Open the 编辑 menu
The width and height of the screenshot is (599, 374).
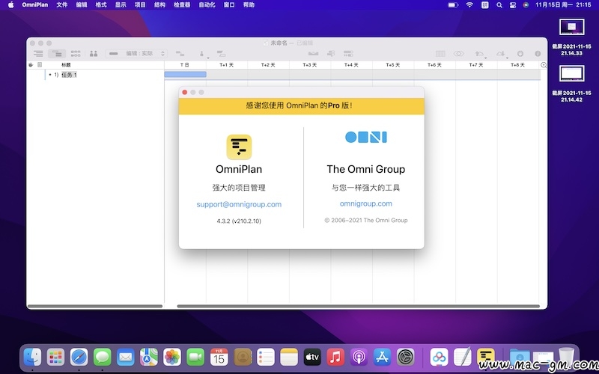(82, 5)
